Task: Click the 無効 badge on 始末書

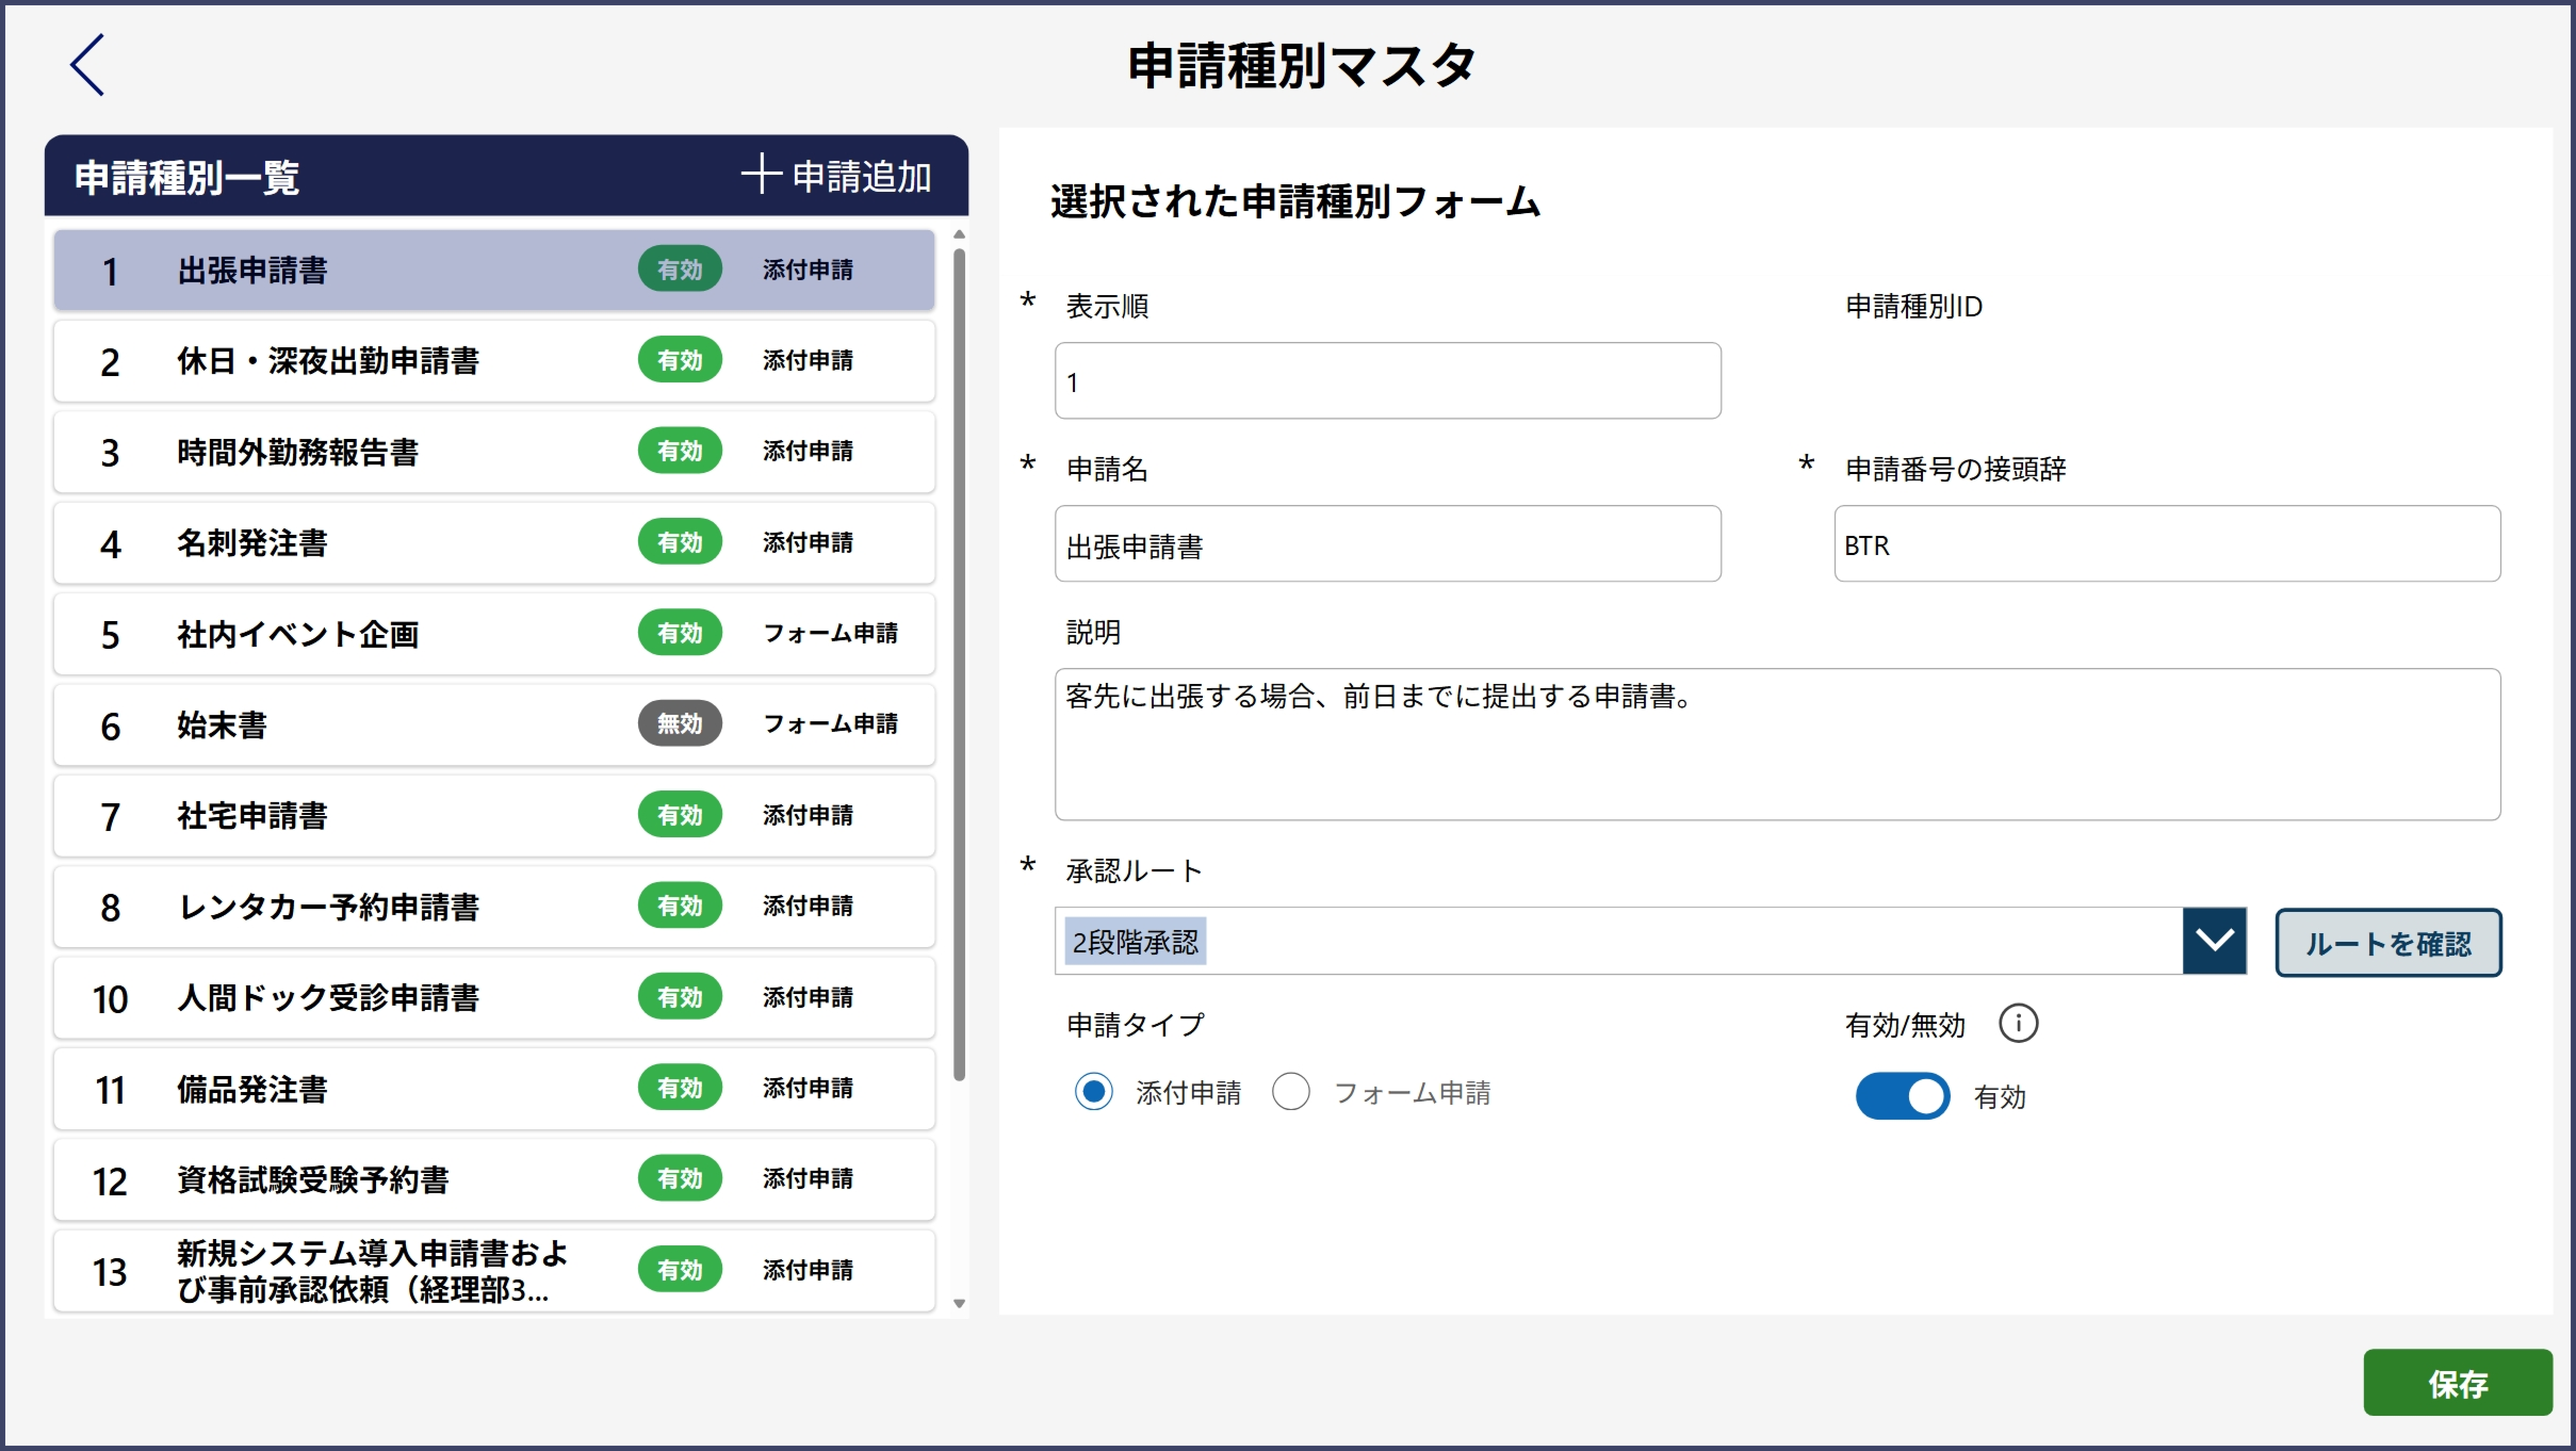Action: click(x=679, y=724)
